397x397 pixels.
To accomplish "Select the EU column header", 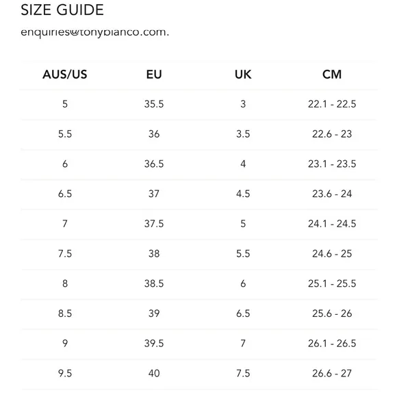I will coord(154,75).
